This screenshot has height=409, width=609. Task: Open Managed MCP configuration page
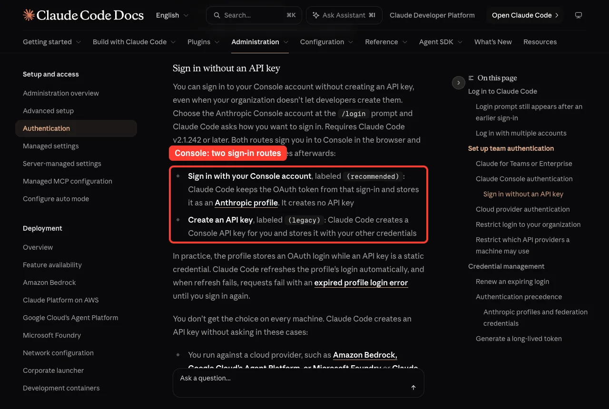(68, 181)
